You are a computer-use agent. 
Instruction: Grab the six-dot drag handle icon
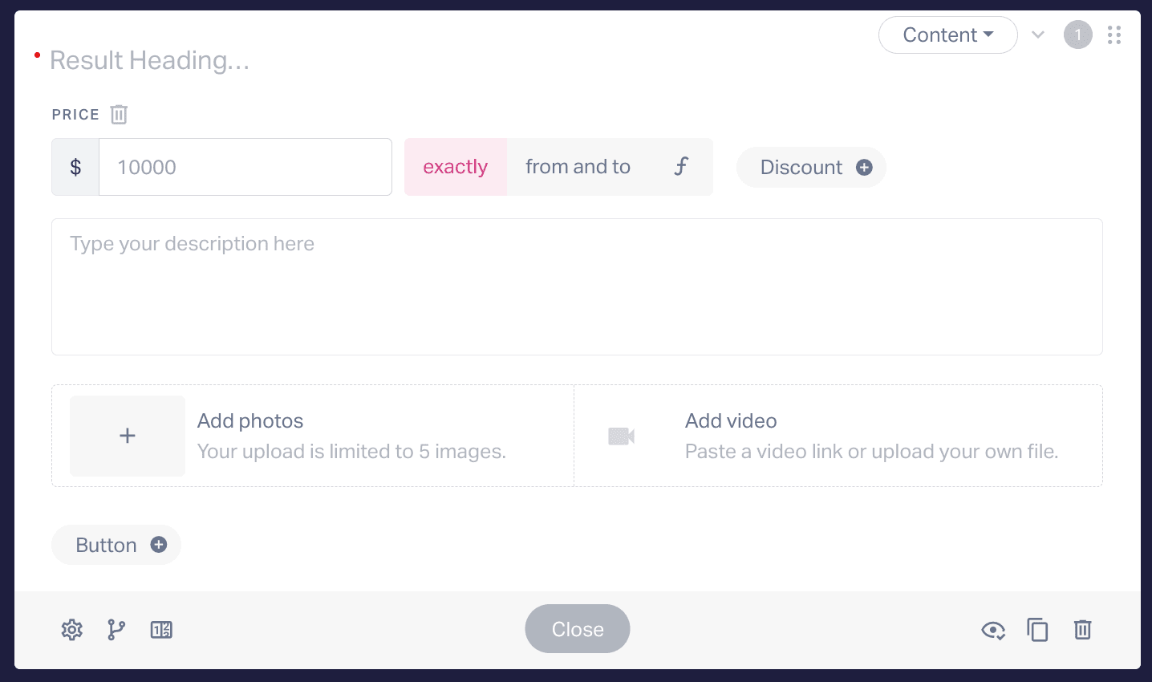1113,35
